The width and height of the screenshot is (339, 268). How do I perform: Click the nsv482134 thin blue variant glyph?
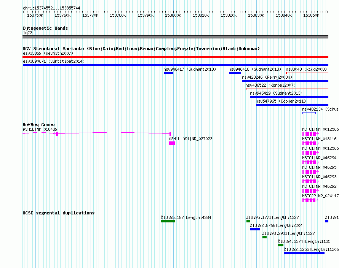click(309, 113)
